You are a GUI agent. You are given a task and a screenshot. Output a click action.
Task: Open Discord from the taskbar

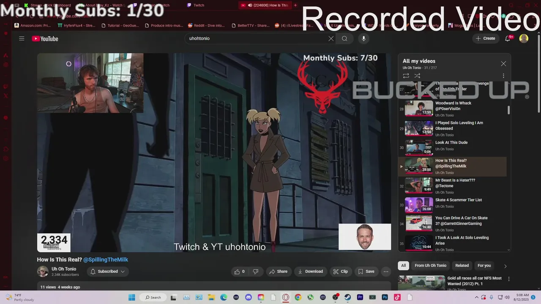point(249,297)
